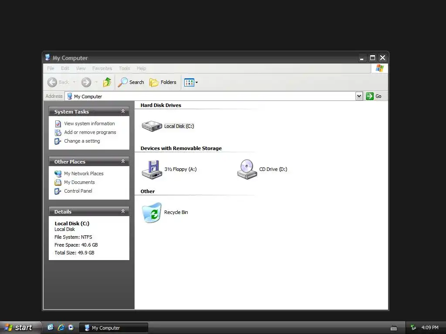Select the Recycle Bin icon
Image resolution: width=446 pixels, height=334 pixels.
point(152,212)
